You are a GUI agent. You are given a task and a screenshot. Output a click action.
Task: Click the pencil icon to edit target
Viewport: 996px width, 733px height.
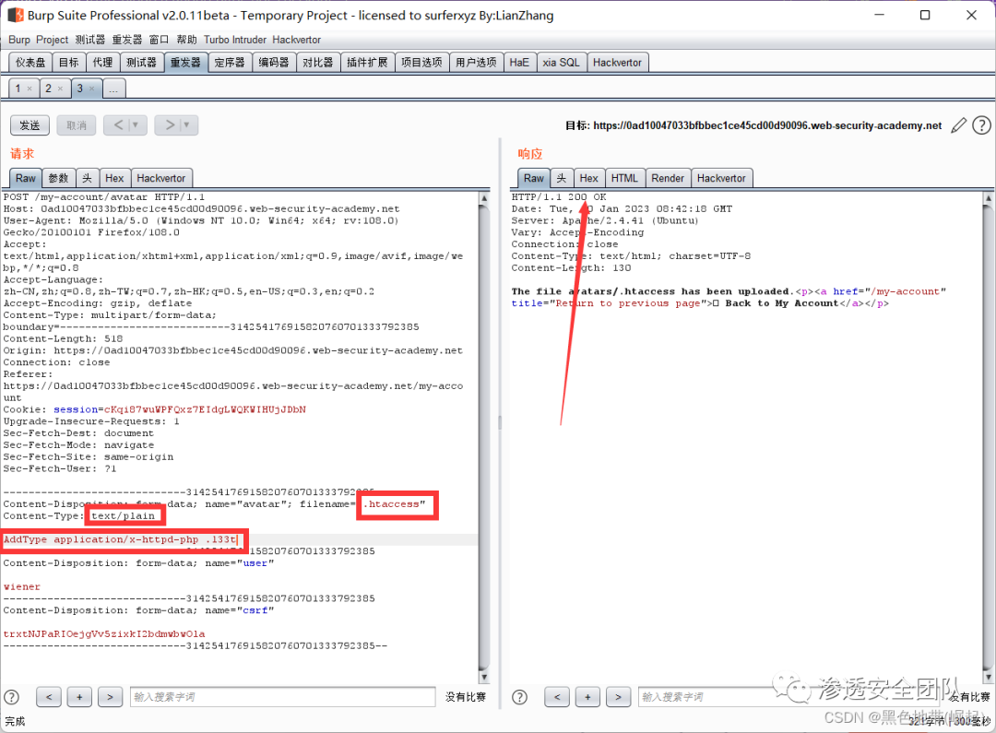[x=958, y=125]
